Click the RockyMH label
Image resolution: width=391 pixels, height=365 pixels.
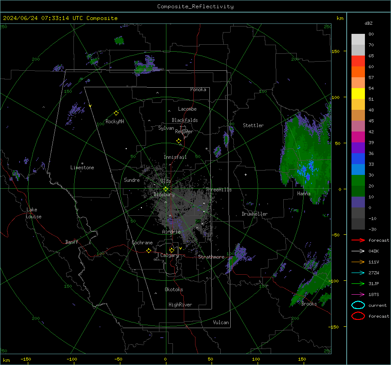click(x=115, y=122)
